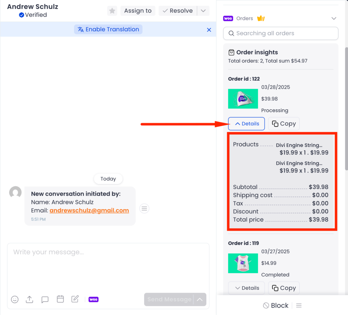Copy order 122 details

[x=284, y=124]
